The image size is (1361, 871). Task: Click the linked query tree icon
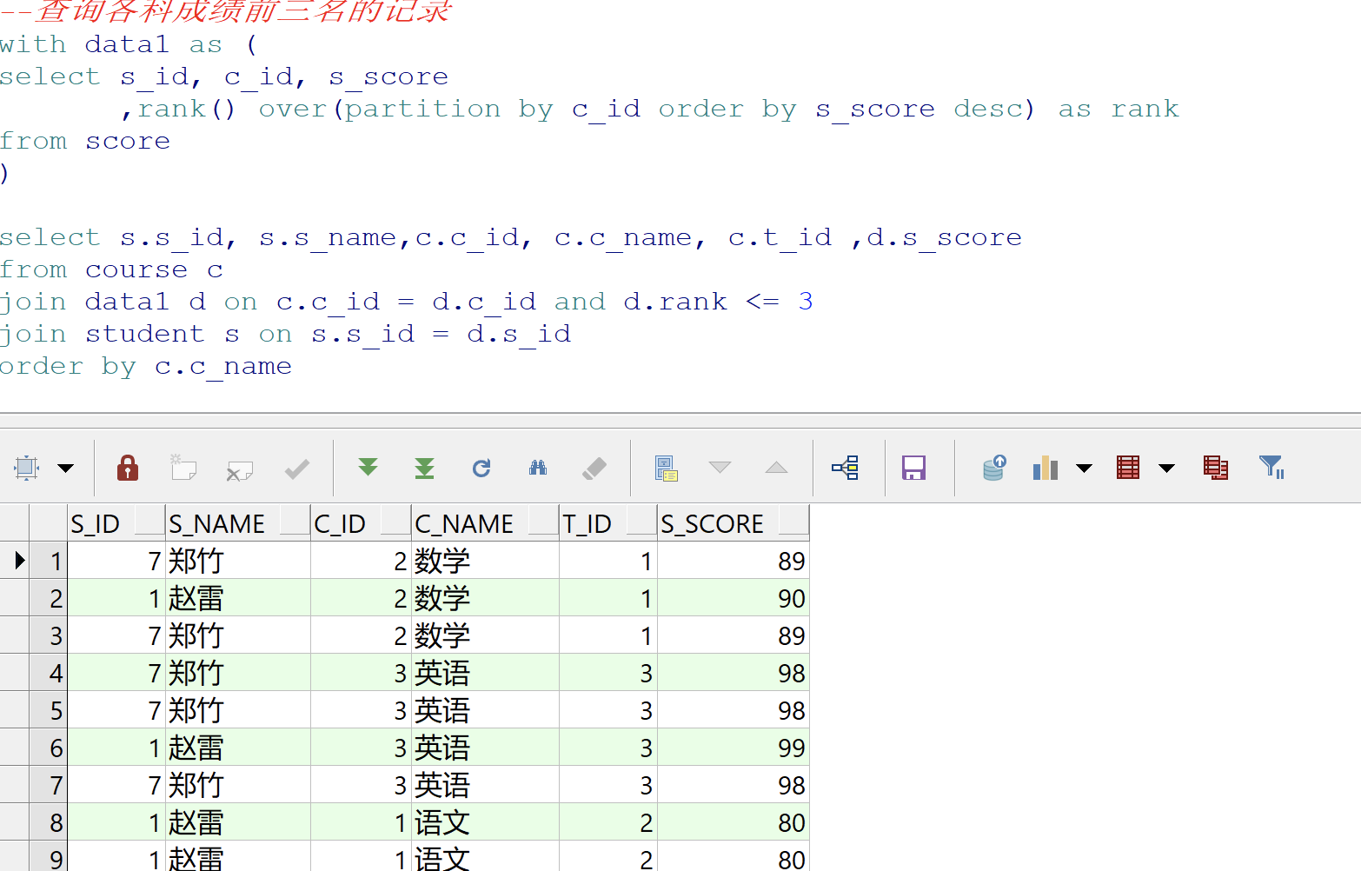[x=846, y=468]
